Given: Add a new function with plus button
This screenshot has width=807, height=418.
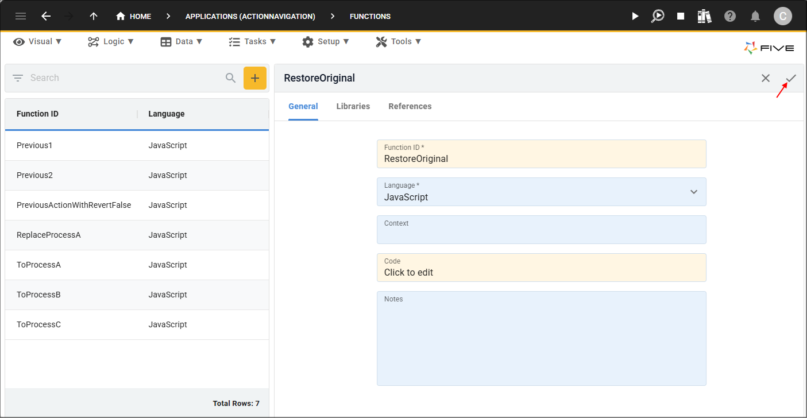Looking at the screenshot, I should pyautogui.click(x=255, y=78).
